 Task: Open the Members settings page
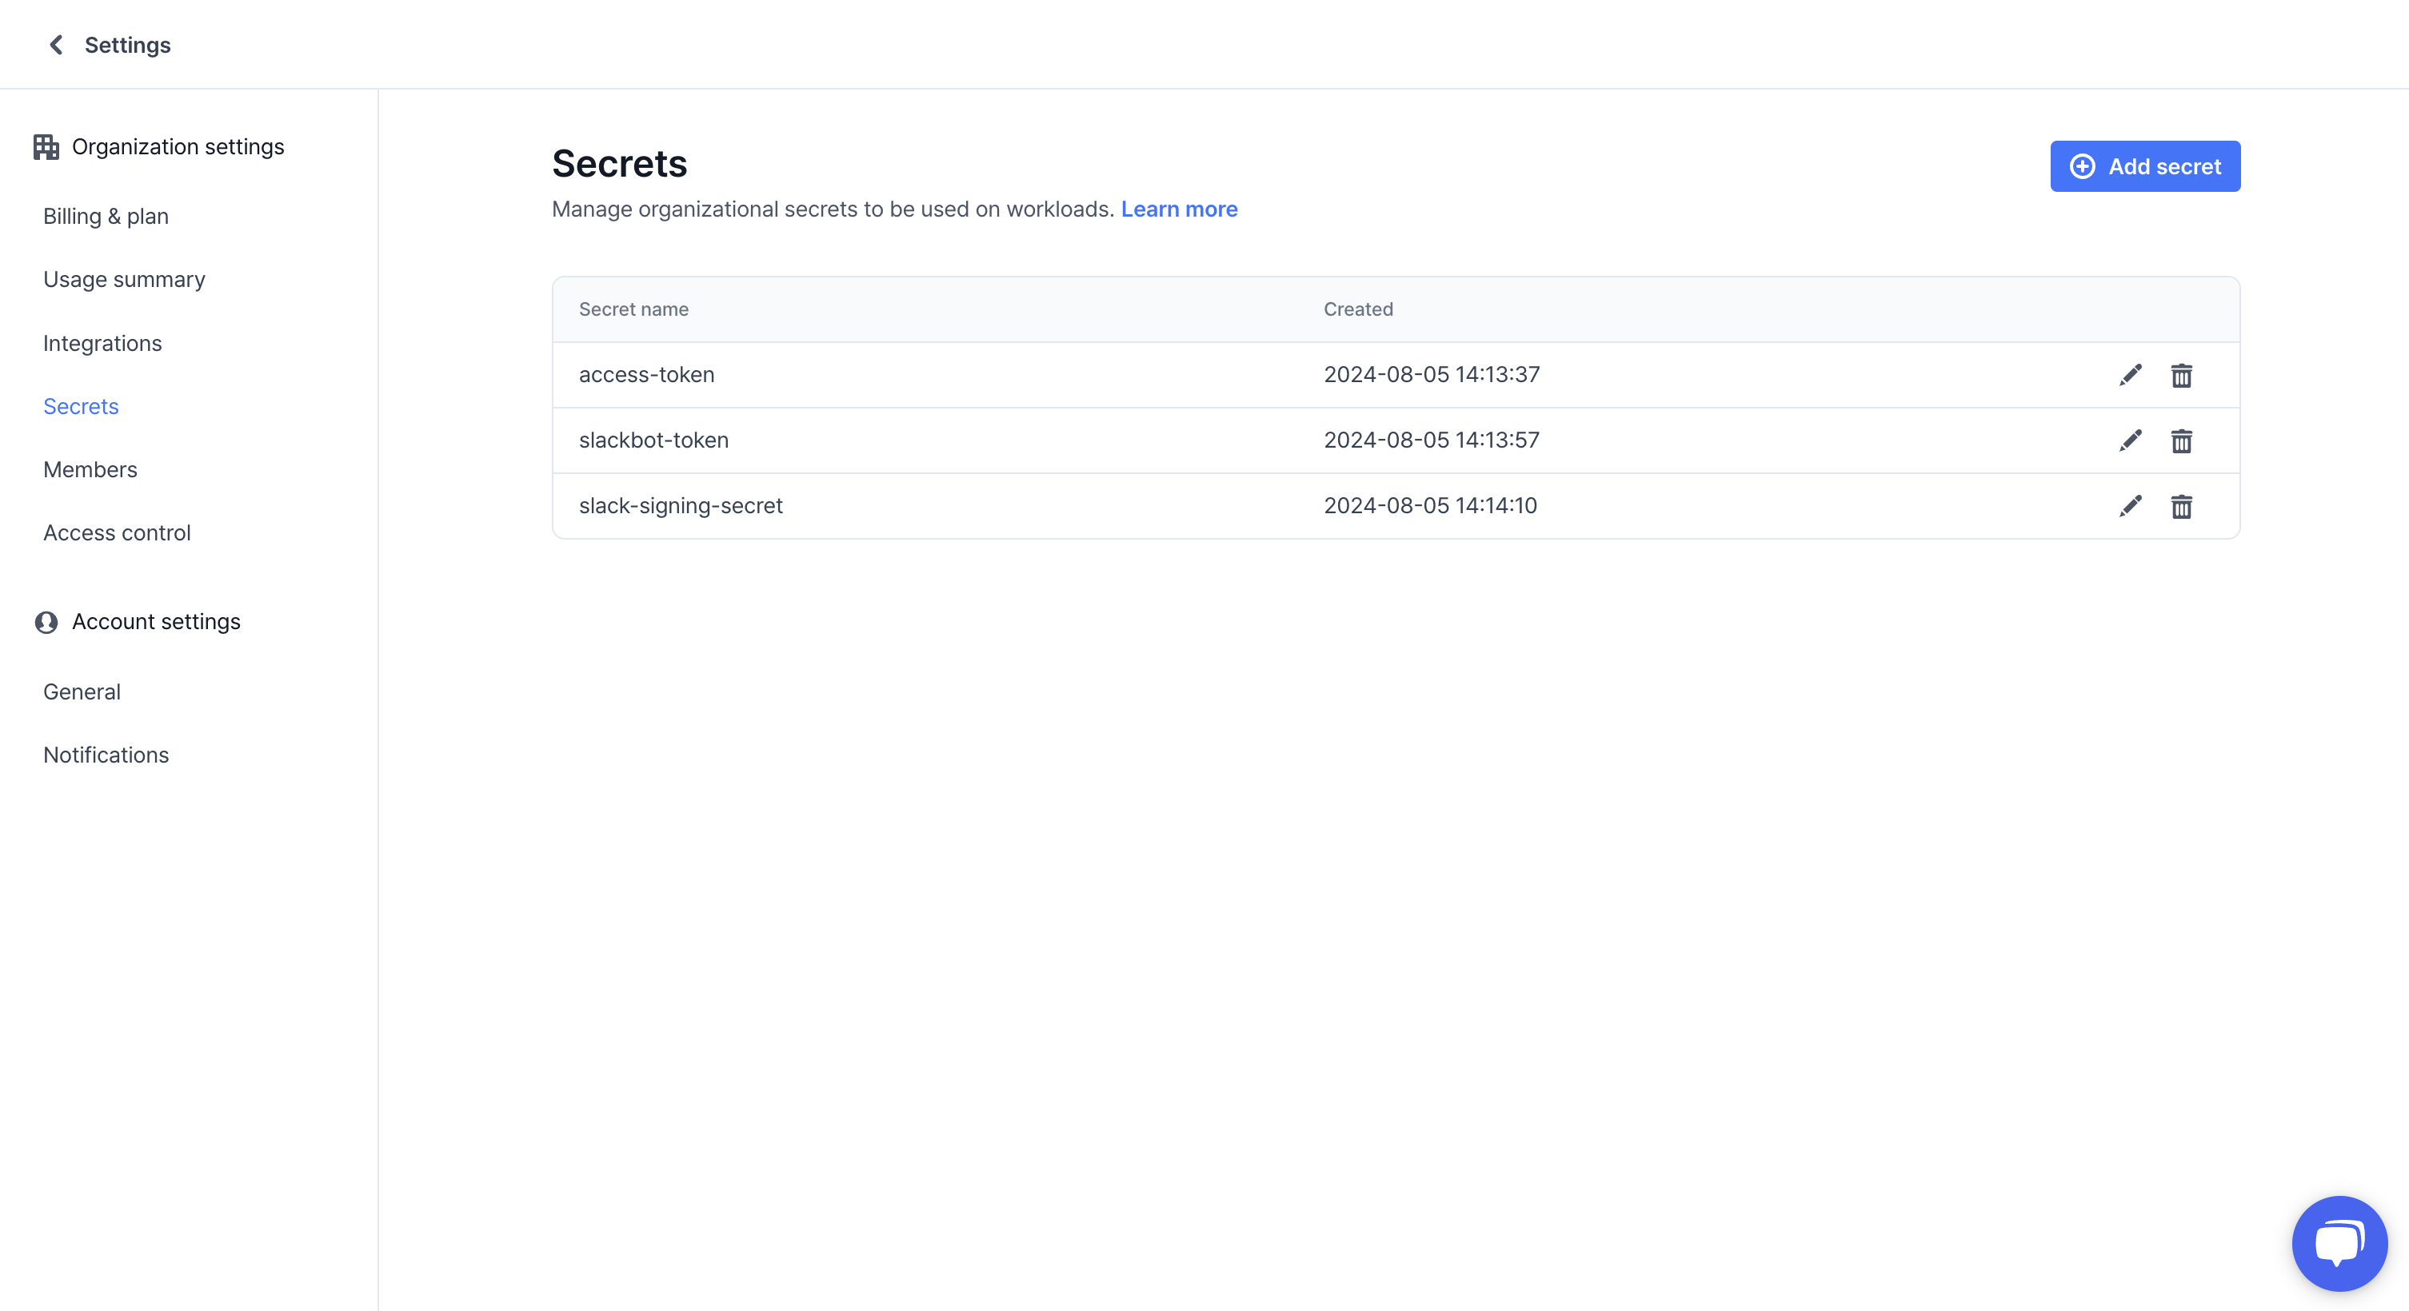click(x=90, y=469)
